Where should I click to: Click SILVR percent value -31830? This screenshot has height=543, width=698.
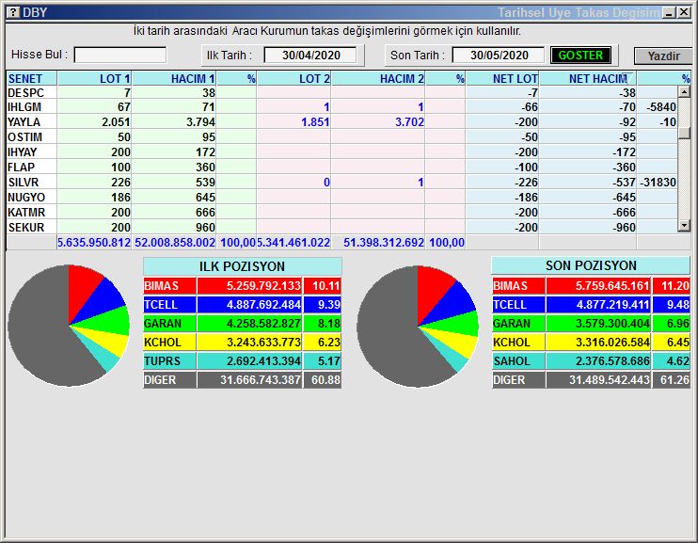[x=658, y=183]
